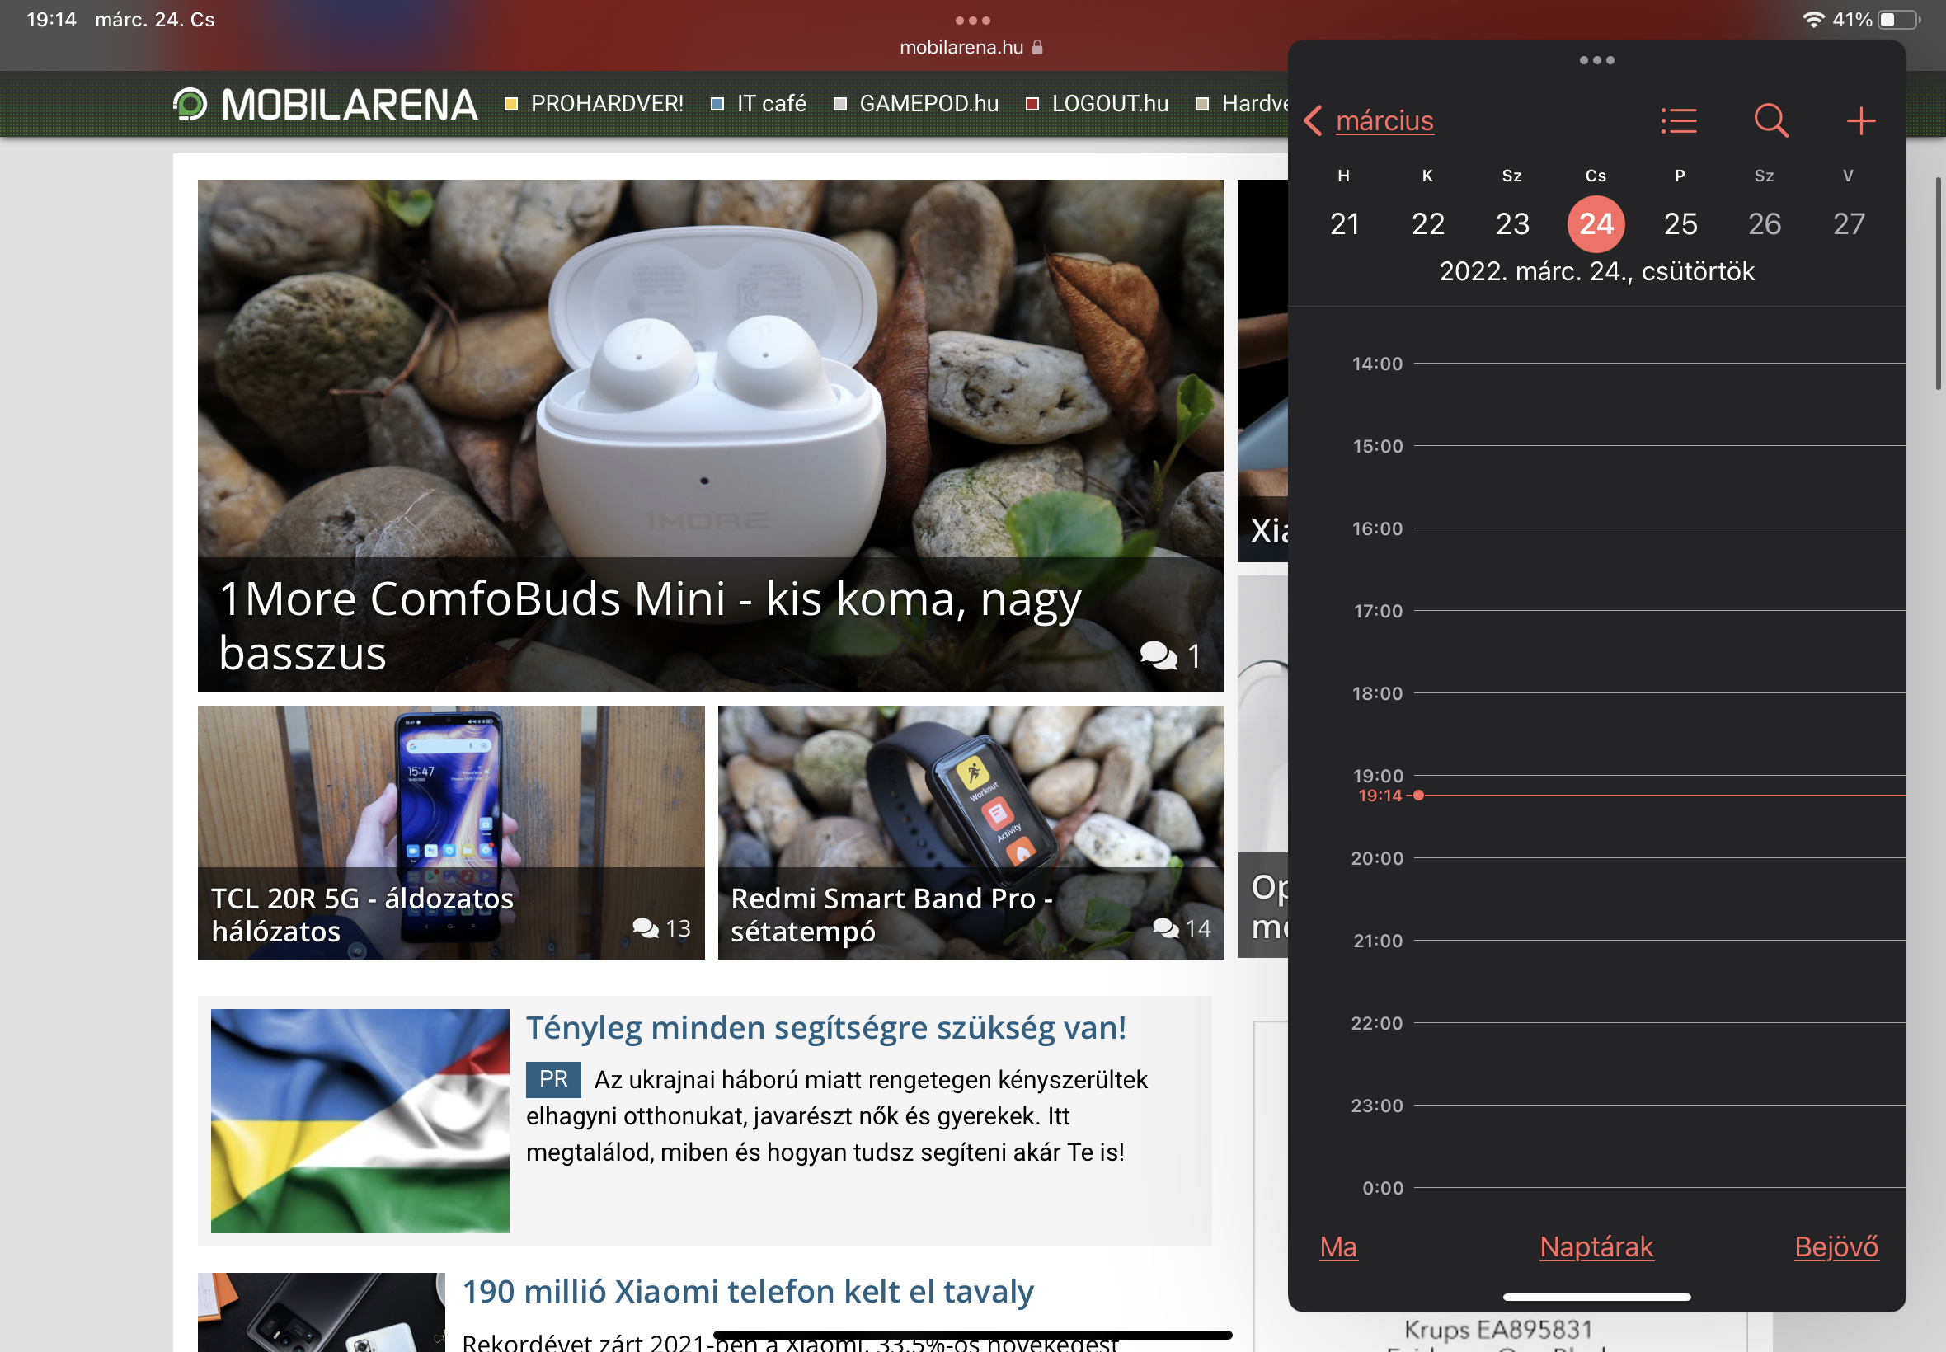
Task: Tap Safari three-dots multitasking icon
Action: coord(971,21)
